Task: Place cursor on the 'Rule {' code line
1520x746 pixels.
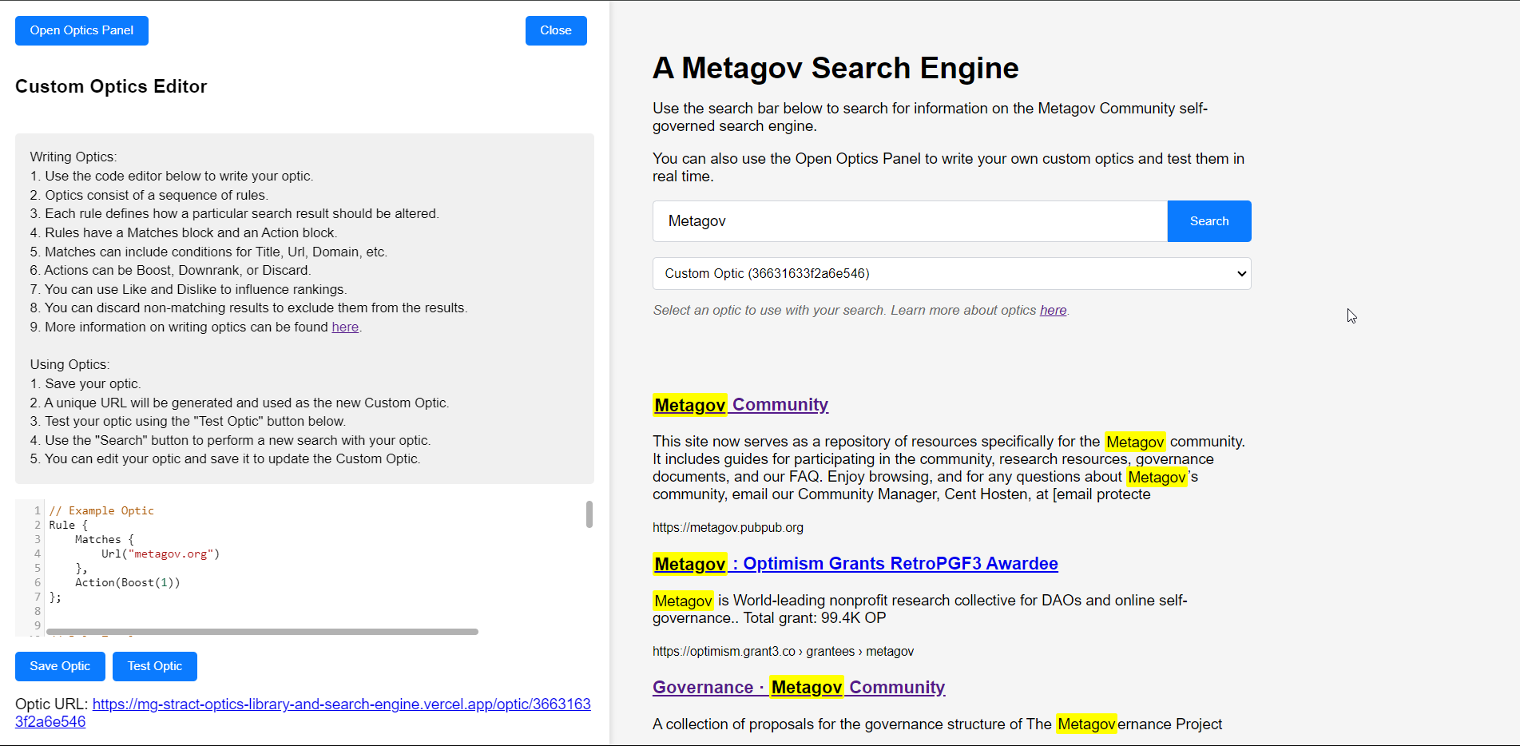Action: (68, 525)
